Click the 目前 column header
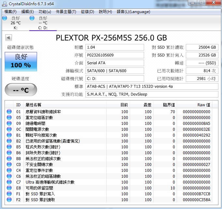Viewport: 222px width, 209px height. pyautogui.click(x=118, y=105)
